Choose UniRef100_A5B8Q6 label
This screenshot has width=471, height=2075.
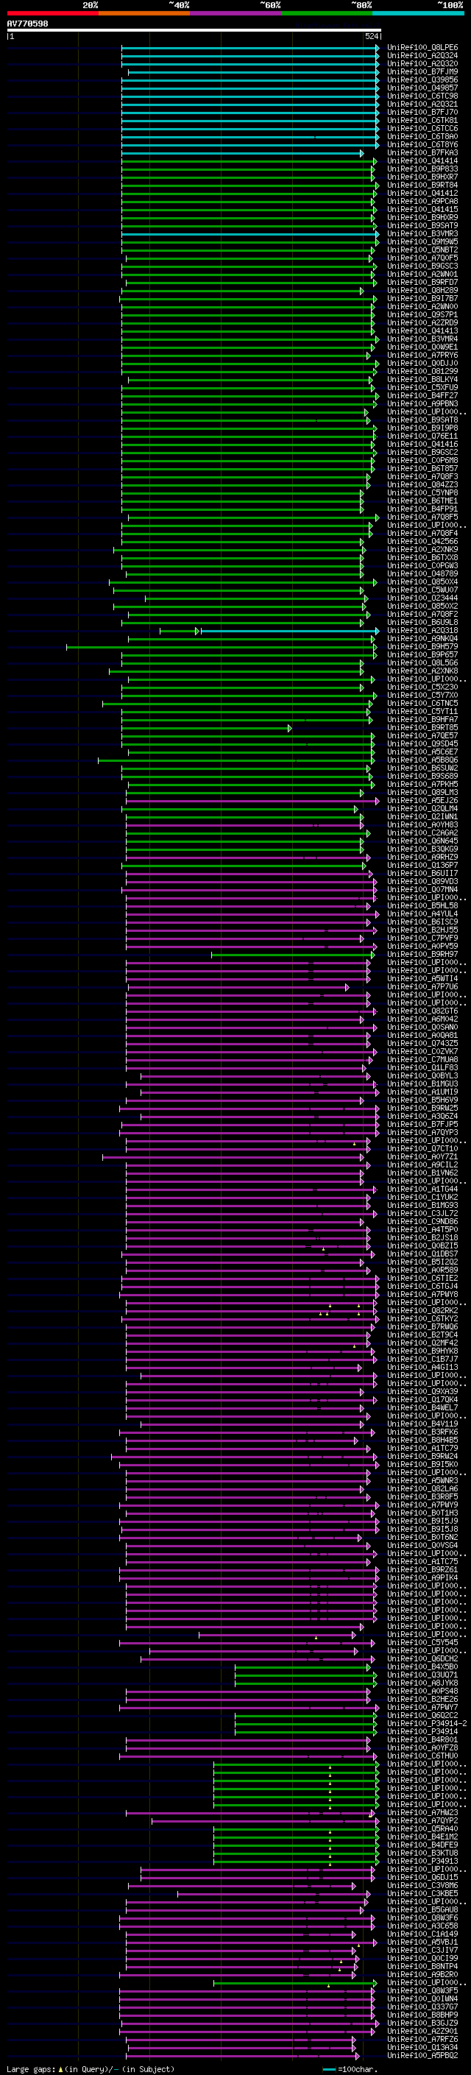point(422,760)
